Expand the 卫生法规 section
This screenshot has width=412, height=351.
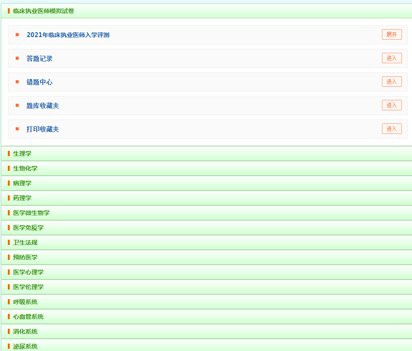click(x=25, y=242)
